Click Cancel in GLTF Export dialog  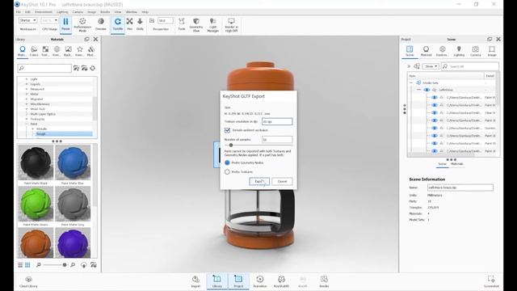click(x=282, y=181)
